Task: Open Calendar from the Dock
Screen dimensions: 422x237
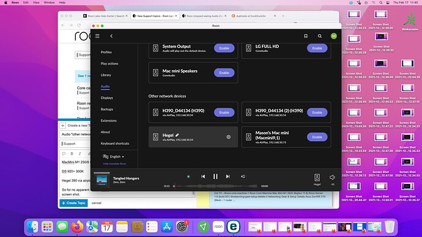Action: click(x=107, y=227)
